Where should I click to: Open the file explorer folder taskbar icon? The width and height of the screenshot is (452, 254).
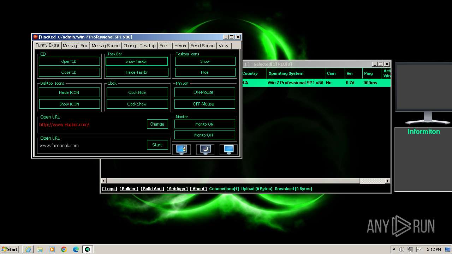[40, 249]
